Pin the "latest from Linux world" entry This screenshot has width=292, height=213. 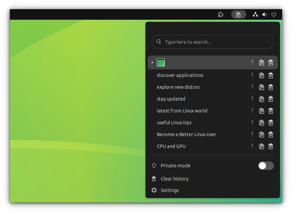click(x=252, y=111)
